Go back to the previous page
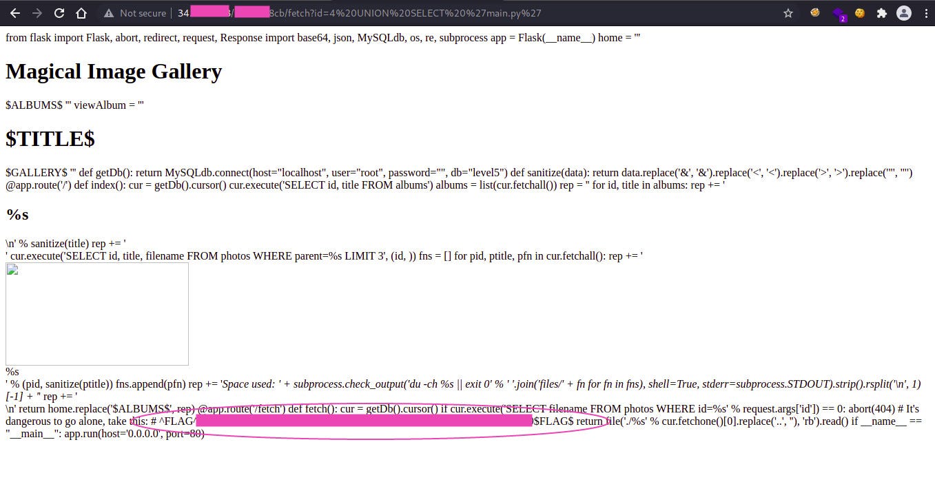This screenshot has height=482, width=935. [x=14, y=13]
